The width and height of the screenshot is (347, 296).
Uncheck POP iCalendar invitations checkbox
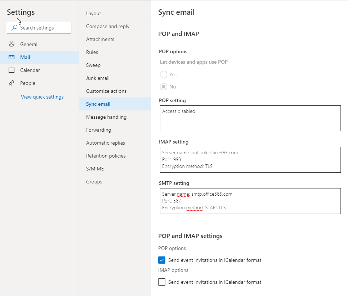pyautogui.click(x=162, y=260)
